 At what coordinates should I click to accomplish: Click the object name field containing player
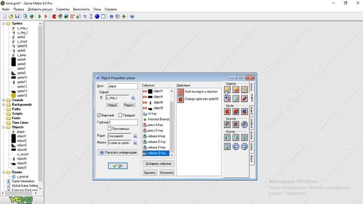pos(123,86)
